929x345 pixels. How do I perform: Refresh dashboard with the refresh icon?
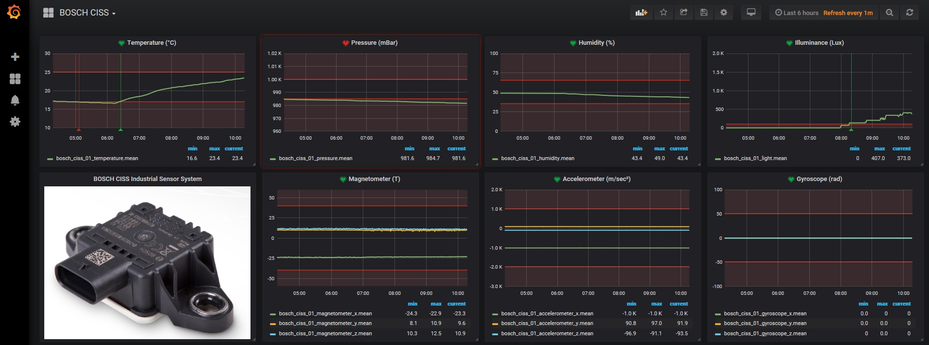click(910, 13)
